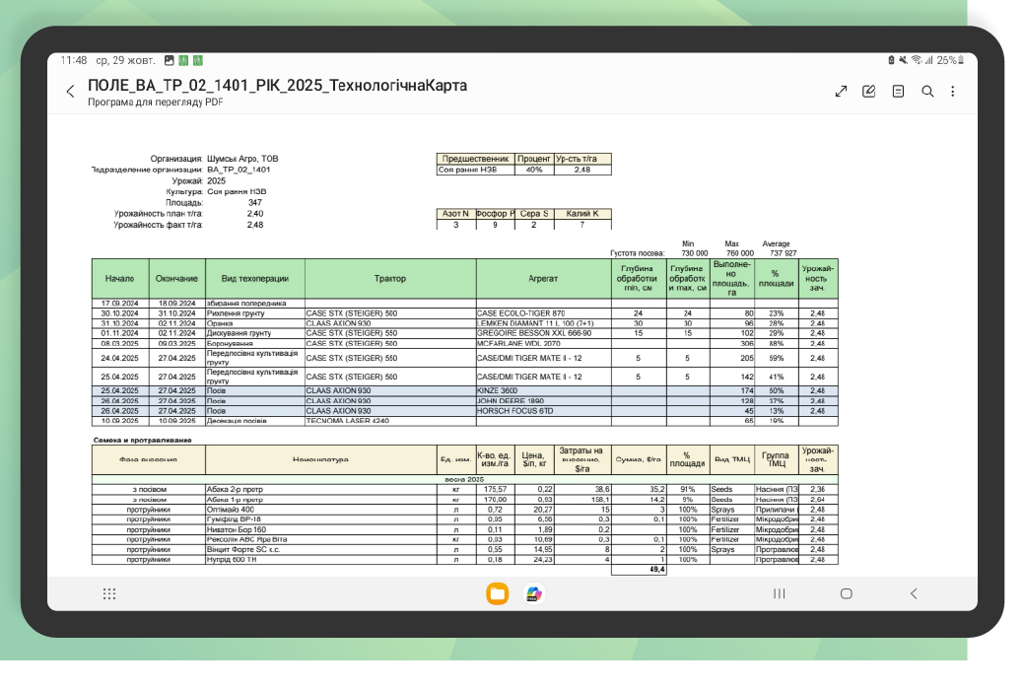This screenshot has height=690, width=1025.
Task: Click the "Агрегат" column header
Action: pos(543,279)
